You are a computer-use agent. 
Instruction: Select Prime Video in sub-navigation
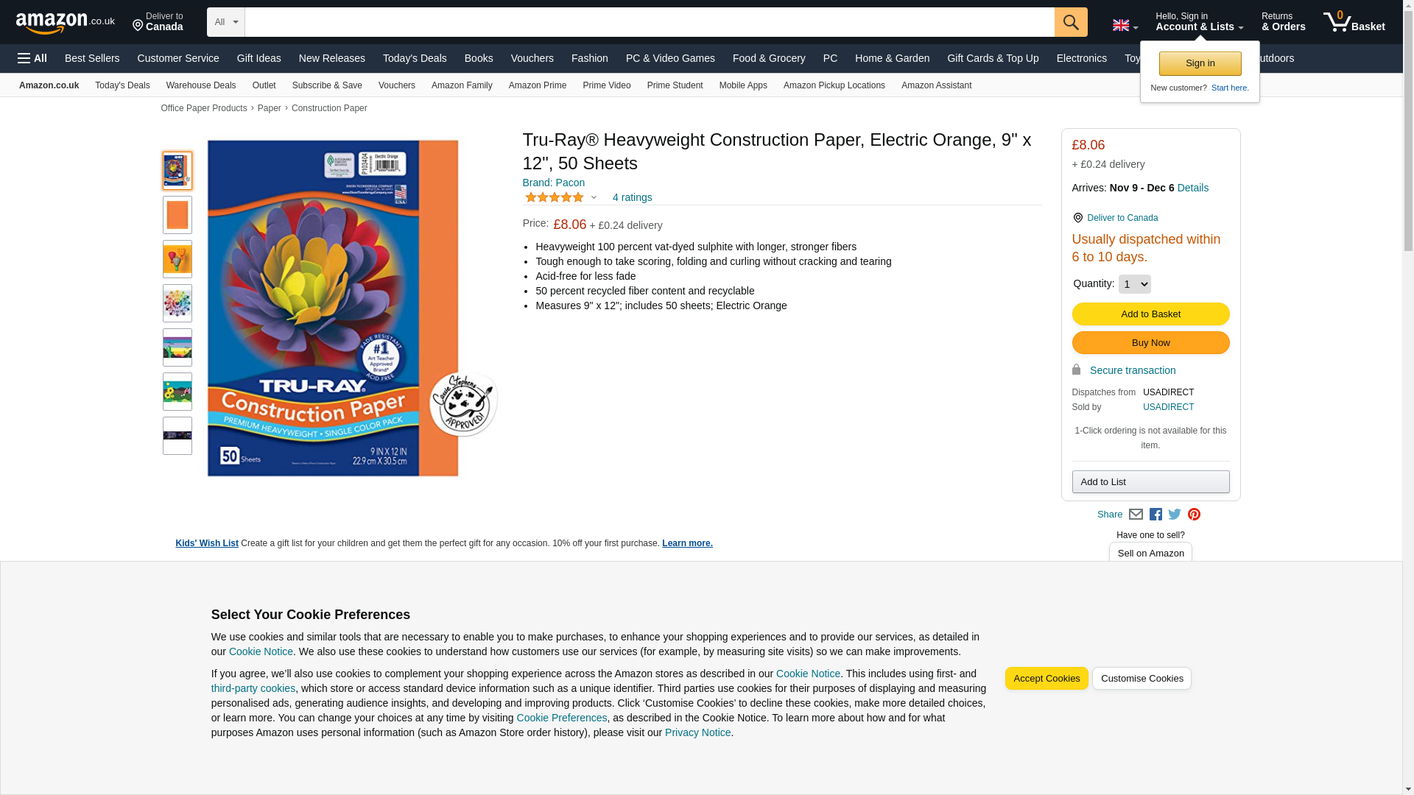606,85
